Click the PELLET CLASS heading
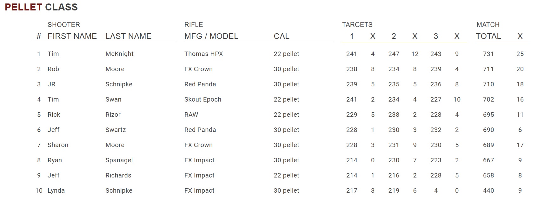The image size is (537, 205). (41, 7)
